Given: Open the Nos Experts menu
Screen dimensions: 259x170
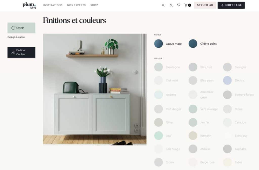Looking at the screenshot, I should tap(76, 5).
